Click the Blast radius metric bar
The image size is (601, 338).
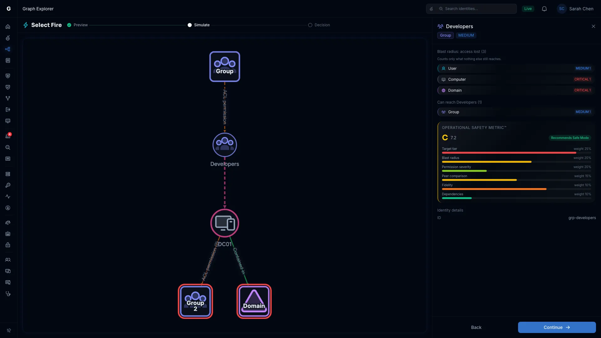coord(516,162)
